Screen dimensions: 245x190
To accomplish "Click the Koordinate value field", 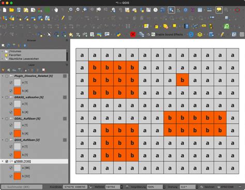I will (75, 187).
